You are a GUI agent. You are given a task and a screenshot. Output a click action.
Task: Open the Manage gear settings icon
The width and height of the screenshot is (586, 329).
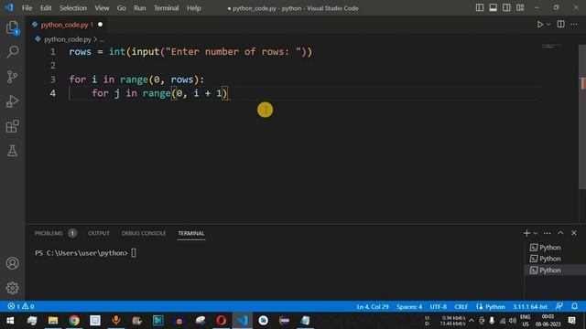(x=12, y=288)
